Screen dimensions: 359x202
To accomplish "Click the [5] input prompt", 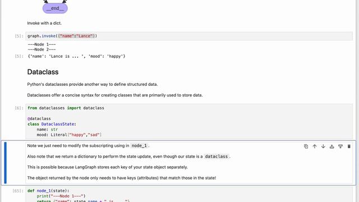I will coord(19,36).
